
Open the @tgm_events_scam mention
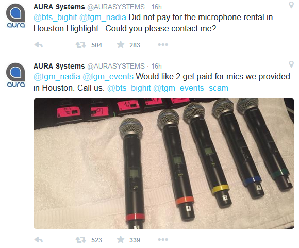[191, 88]
